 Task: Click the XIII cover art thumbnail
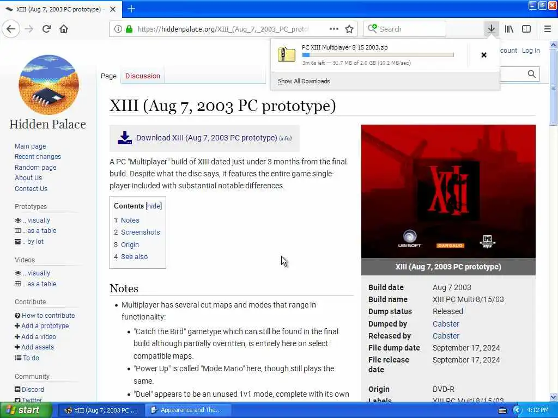[448, 191]
